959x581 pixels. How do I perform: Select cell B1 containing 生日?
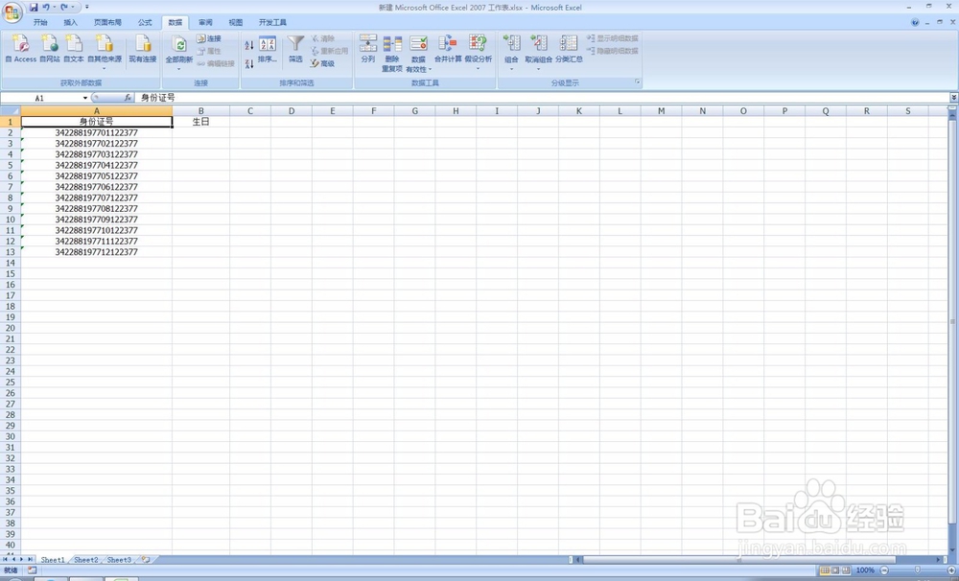(200, 122)
